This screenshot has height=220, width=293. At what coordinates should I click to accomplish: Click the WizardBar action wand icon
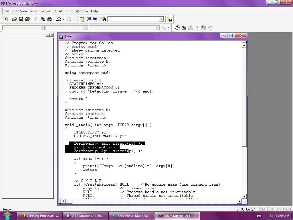(x=163, y=28)
